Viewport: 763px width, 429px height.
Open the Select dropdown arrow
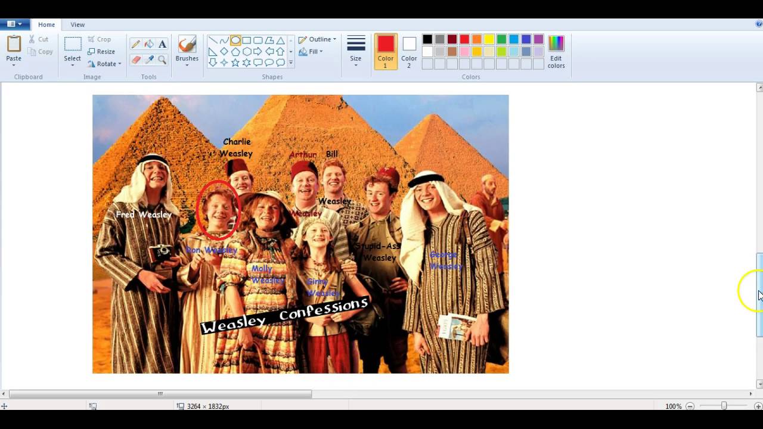73,64
